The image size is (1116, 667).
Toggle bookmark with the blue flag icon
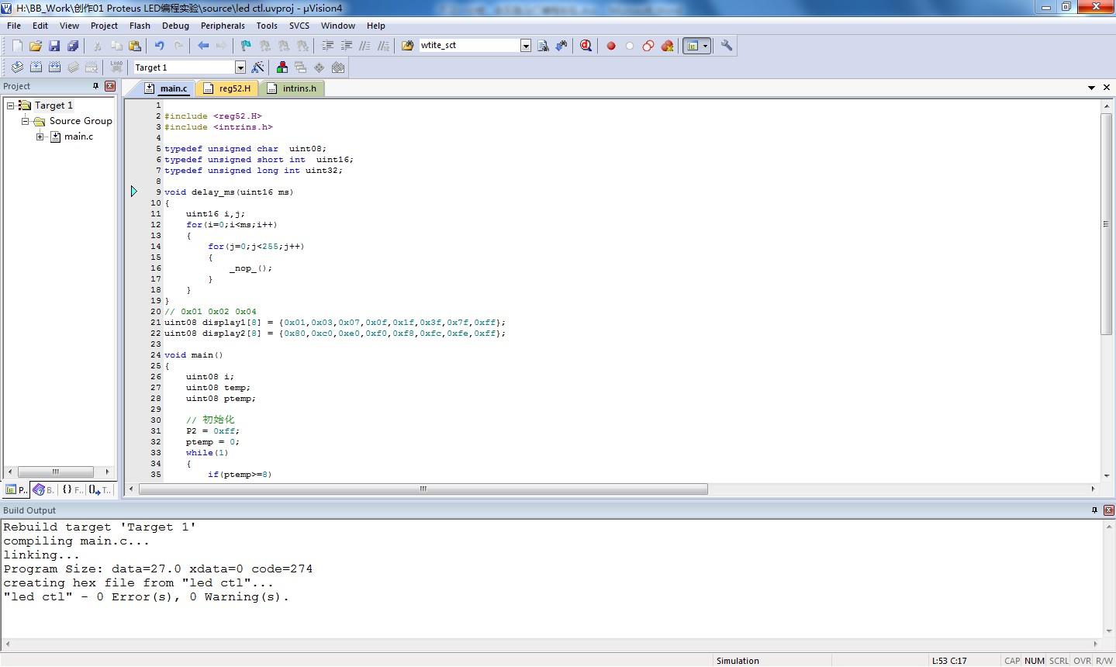click(x=246, y=46)
